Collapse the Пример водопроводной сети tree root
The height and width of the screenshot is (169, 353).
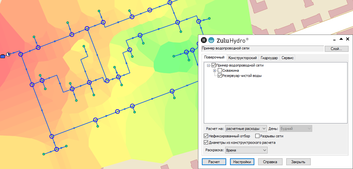[x=208, y=65]
